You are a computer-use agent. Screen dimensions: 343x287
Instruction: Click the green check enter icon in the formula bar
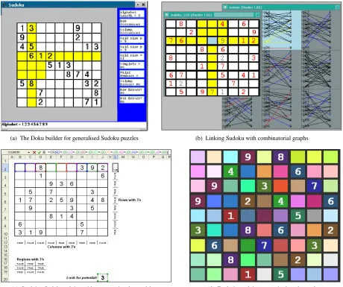[39, 152]
